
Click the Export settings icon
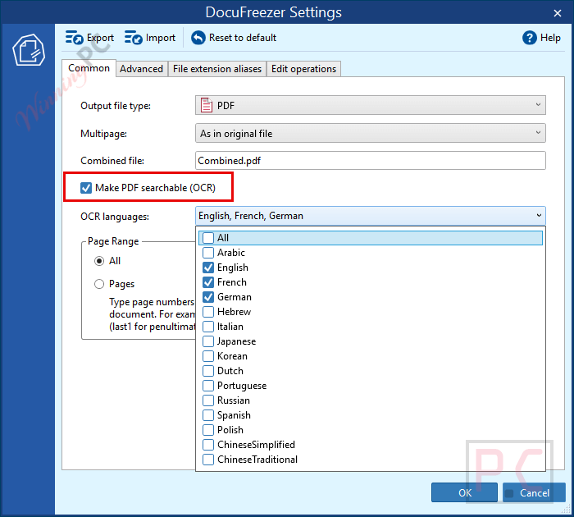coord(75,38)
